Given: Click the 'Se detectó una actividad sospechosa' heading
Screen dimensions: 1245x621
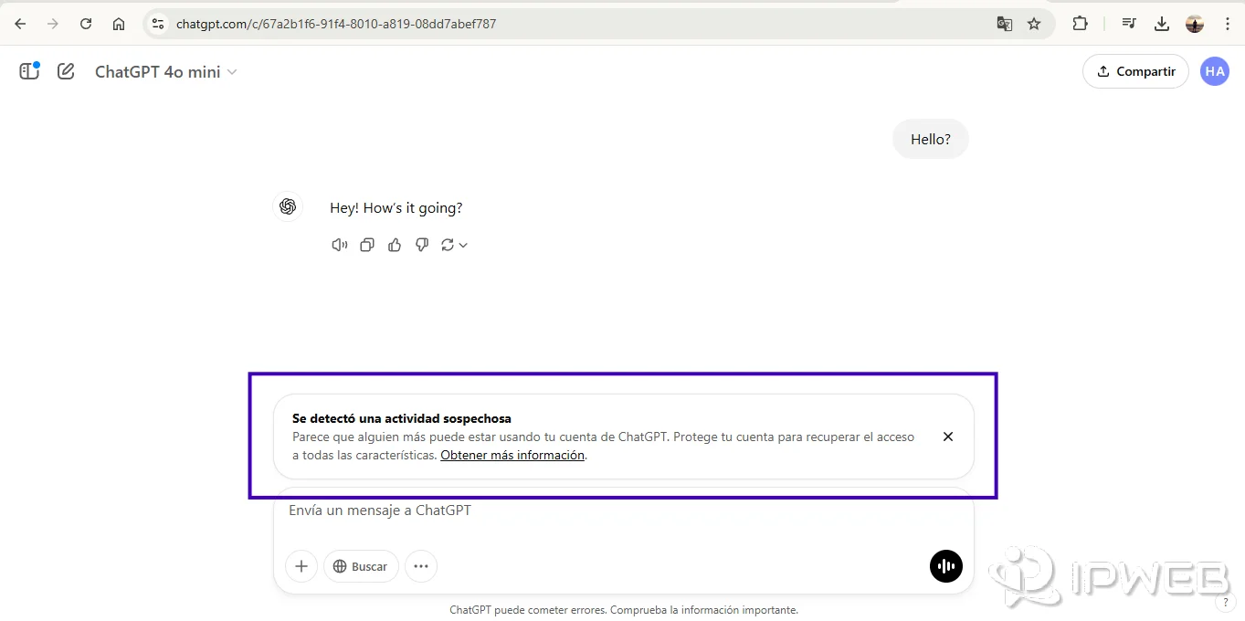Looking at the screenshot, I should pyautogui.click(x=402, y=418).
